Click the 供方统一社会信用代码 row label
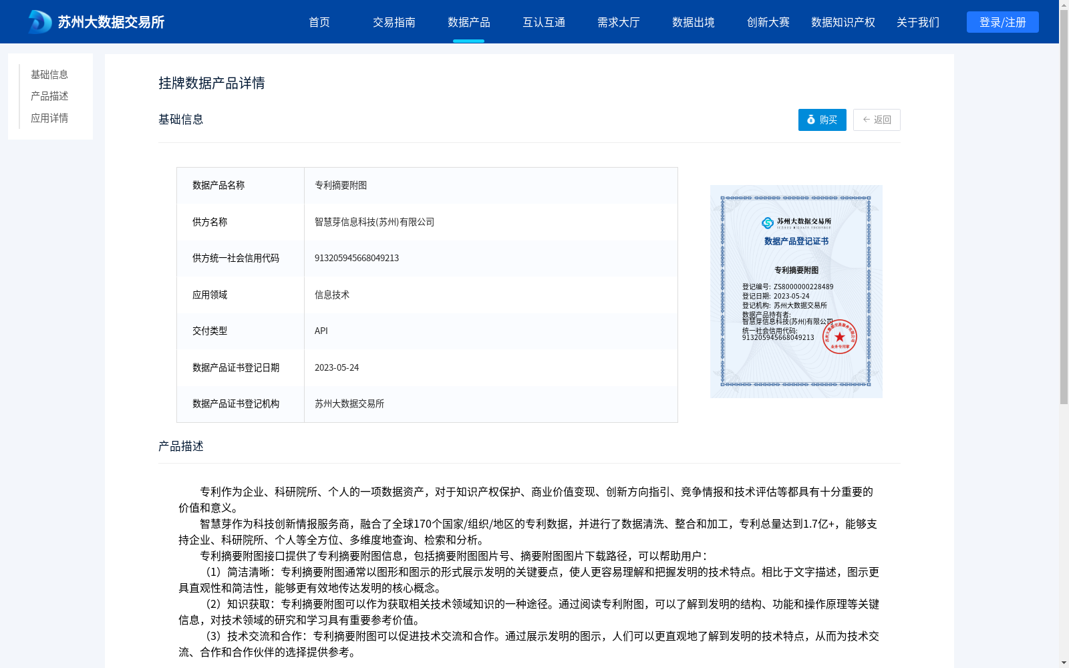The width and height of the screenshot is (1069, 668). (236, 258)
